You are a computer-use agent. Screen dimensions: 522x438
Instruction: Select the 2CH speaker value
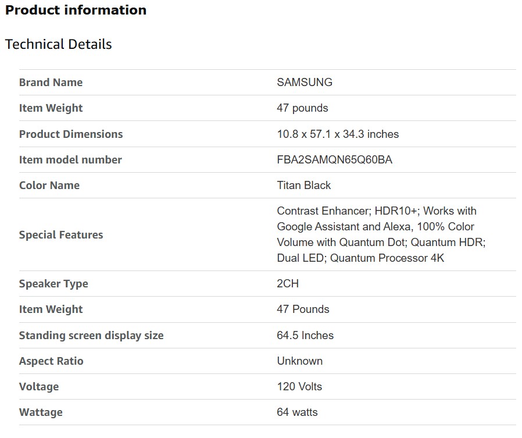pos(288,284)
